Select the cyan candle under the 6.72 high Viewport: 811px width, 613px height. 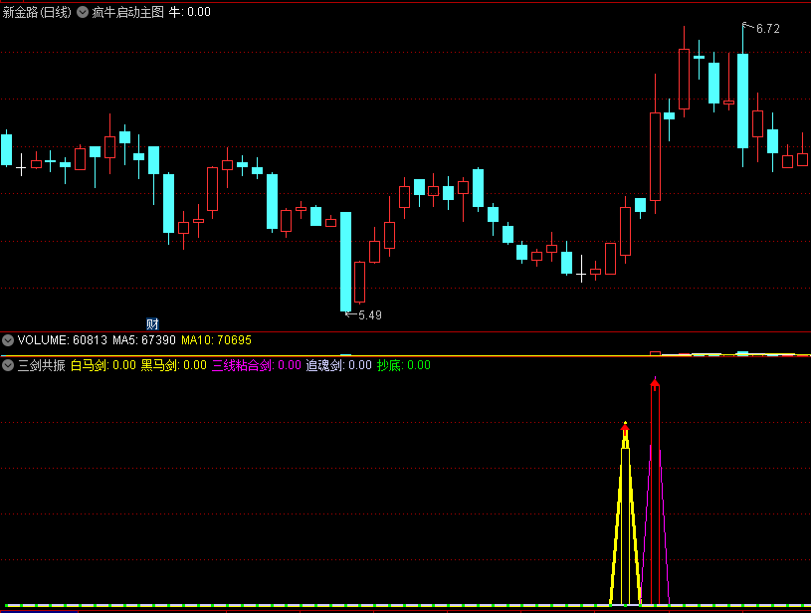[742, 101]
